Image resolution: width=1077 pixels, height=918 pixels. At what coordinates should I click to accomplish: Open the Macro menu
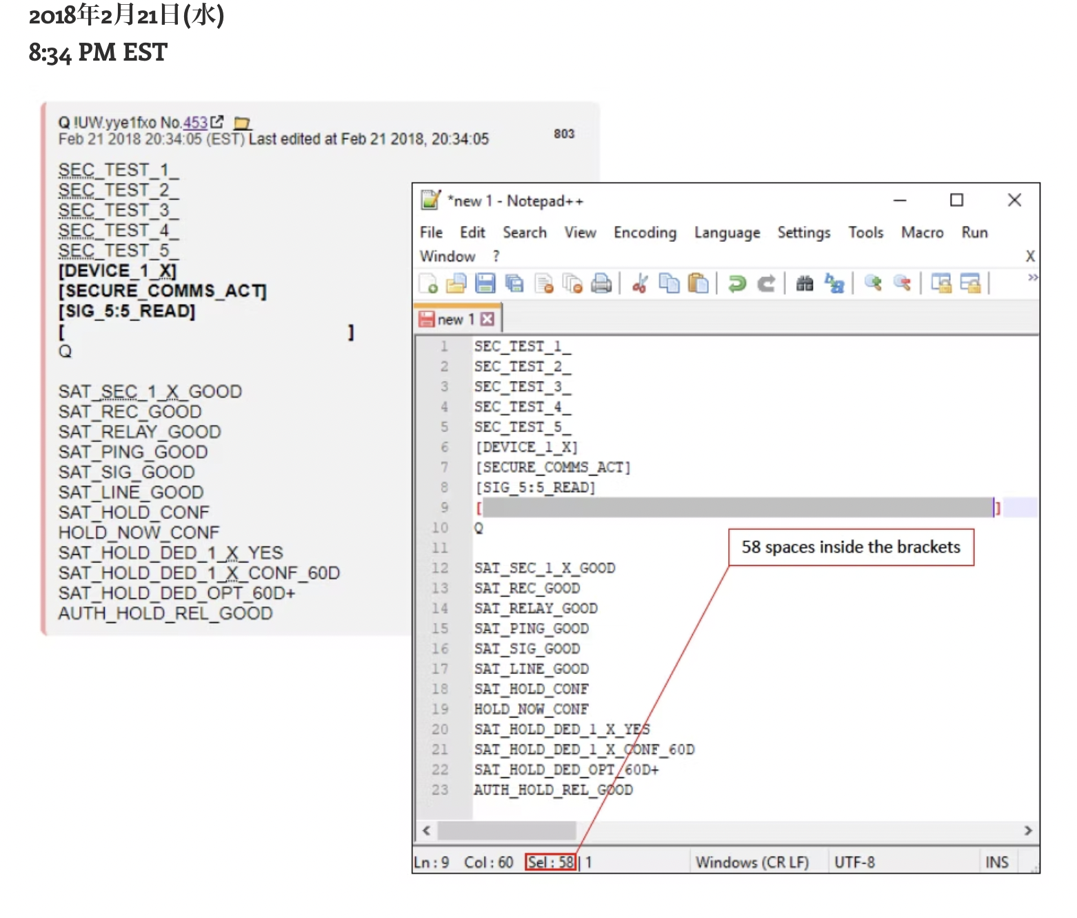(923, 233)
